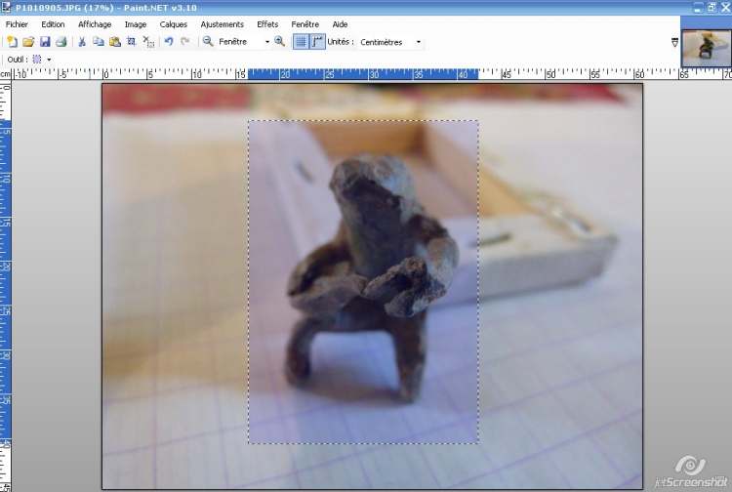Click the Copy icon in the toolbar
Viewport: 732px width, 492px height.
click(x=99, y=42)
